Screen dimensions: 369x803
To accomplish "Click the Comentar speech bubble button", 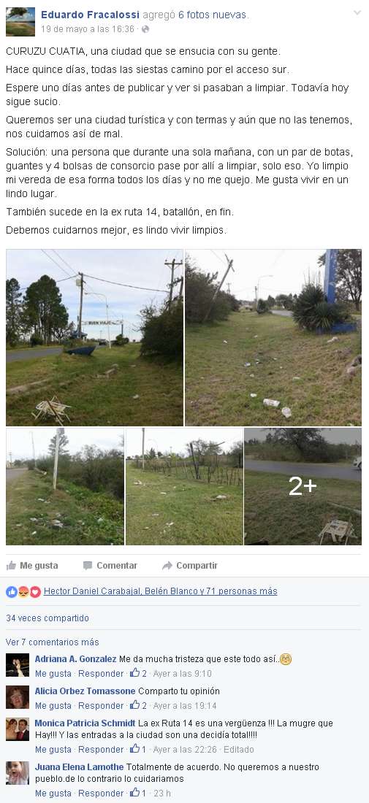I will tap(110, 565).
